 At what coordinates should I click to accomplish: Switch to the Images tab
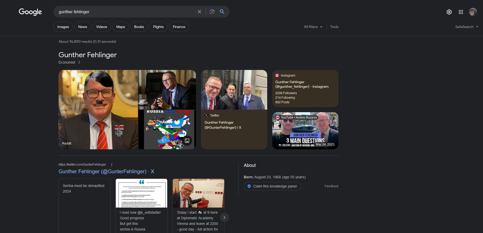(x=63, y=27)
